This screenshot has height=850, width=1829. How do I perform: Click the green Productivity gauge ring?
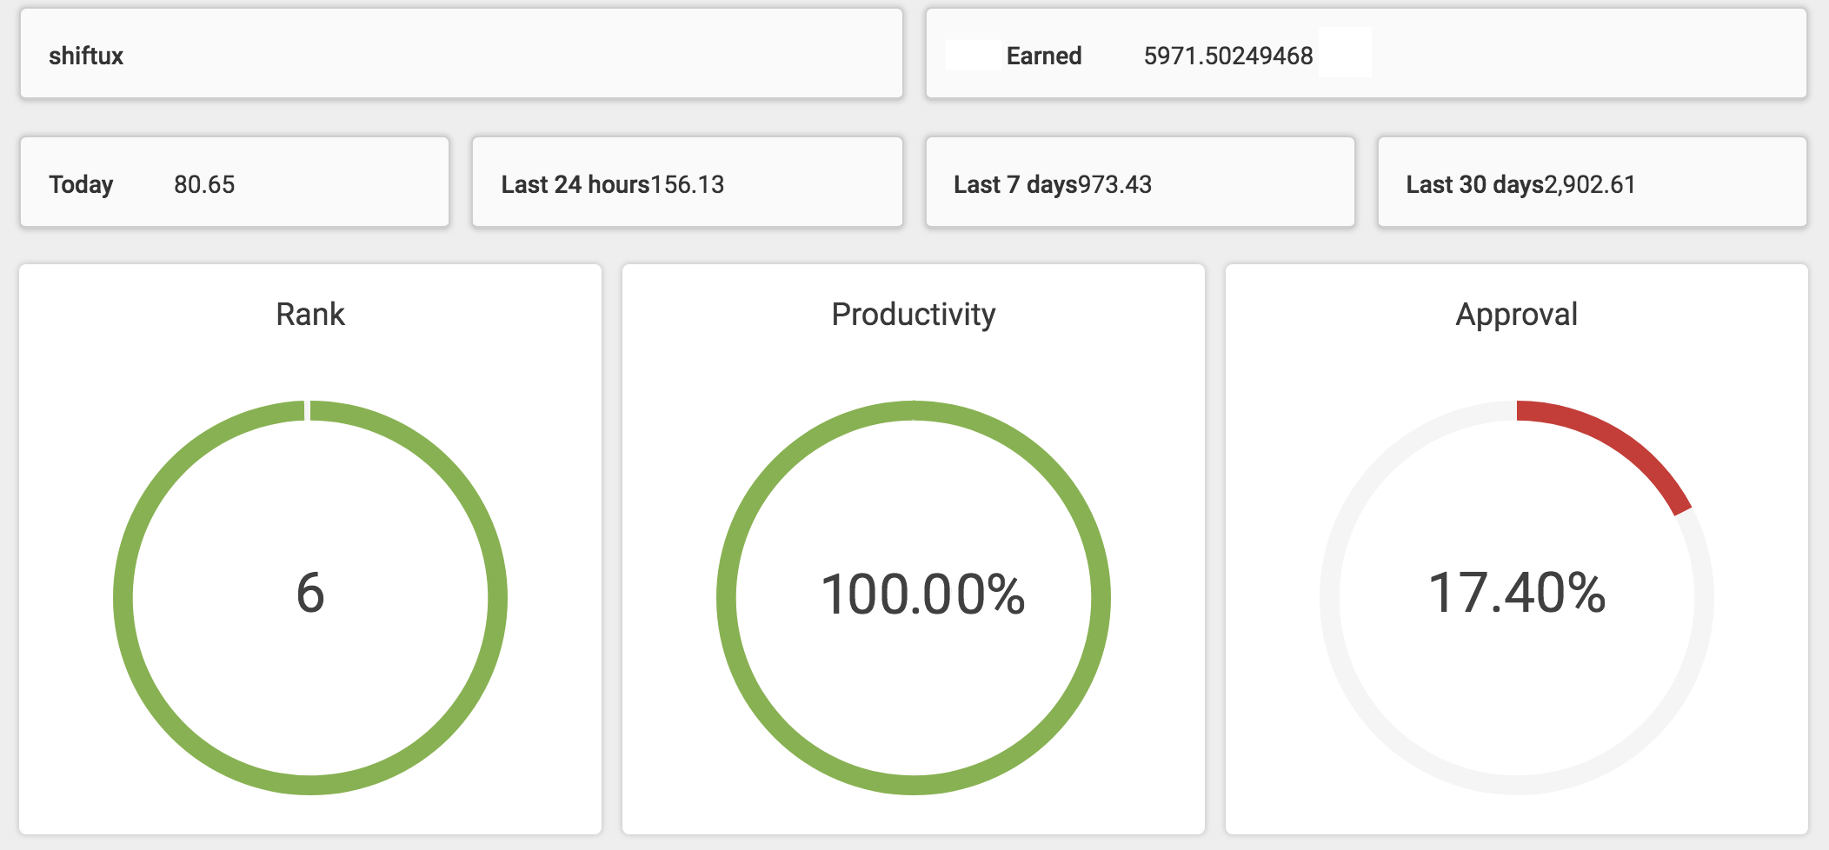[x=726, y=597]
